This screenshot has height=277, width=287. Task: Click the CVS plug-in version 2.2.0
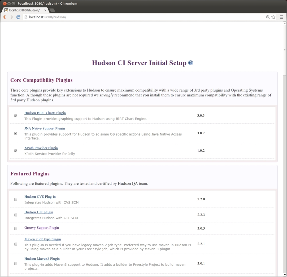click(201, 199)
